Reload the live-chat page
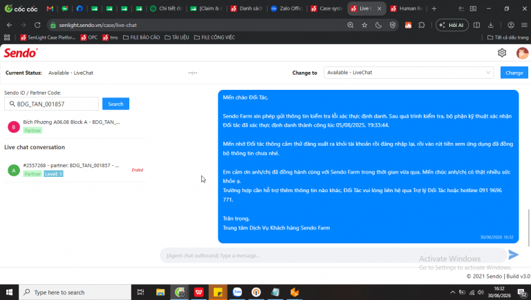531x300 pixels. click(x=37, y=25)
